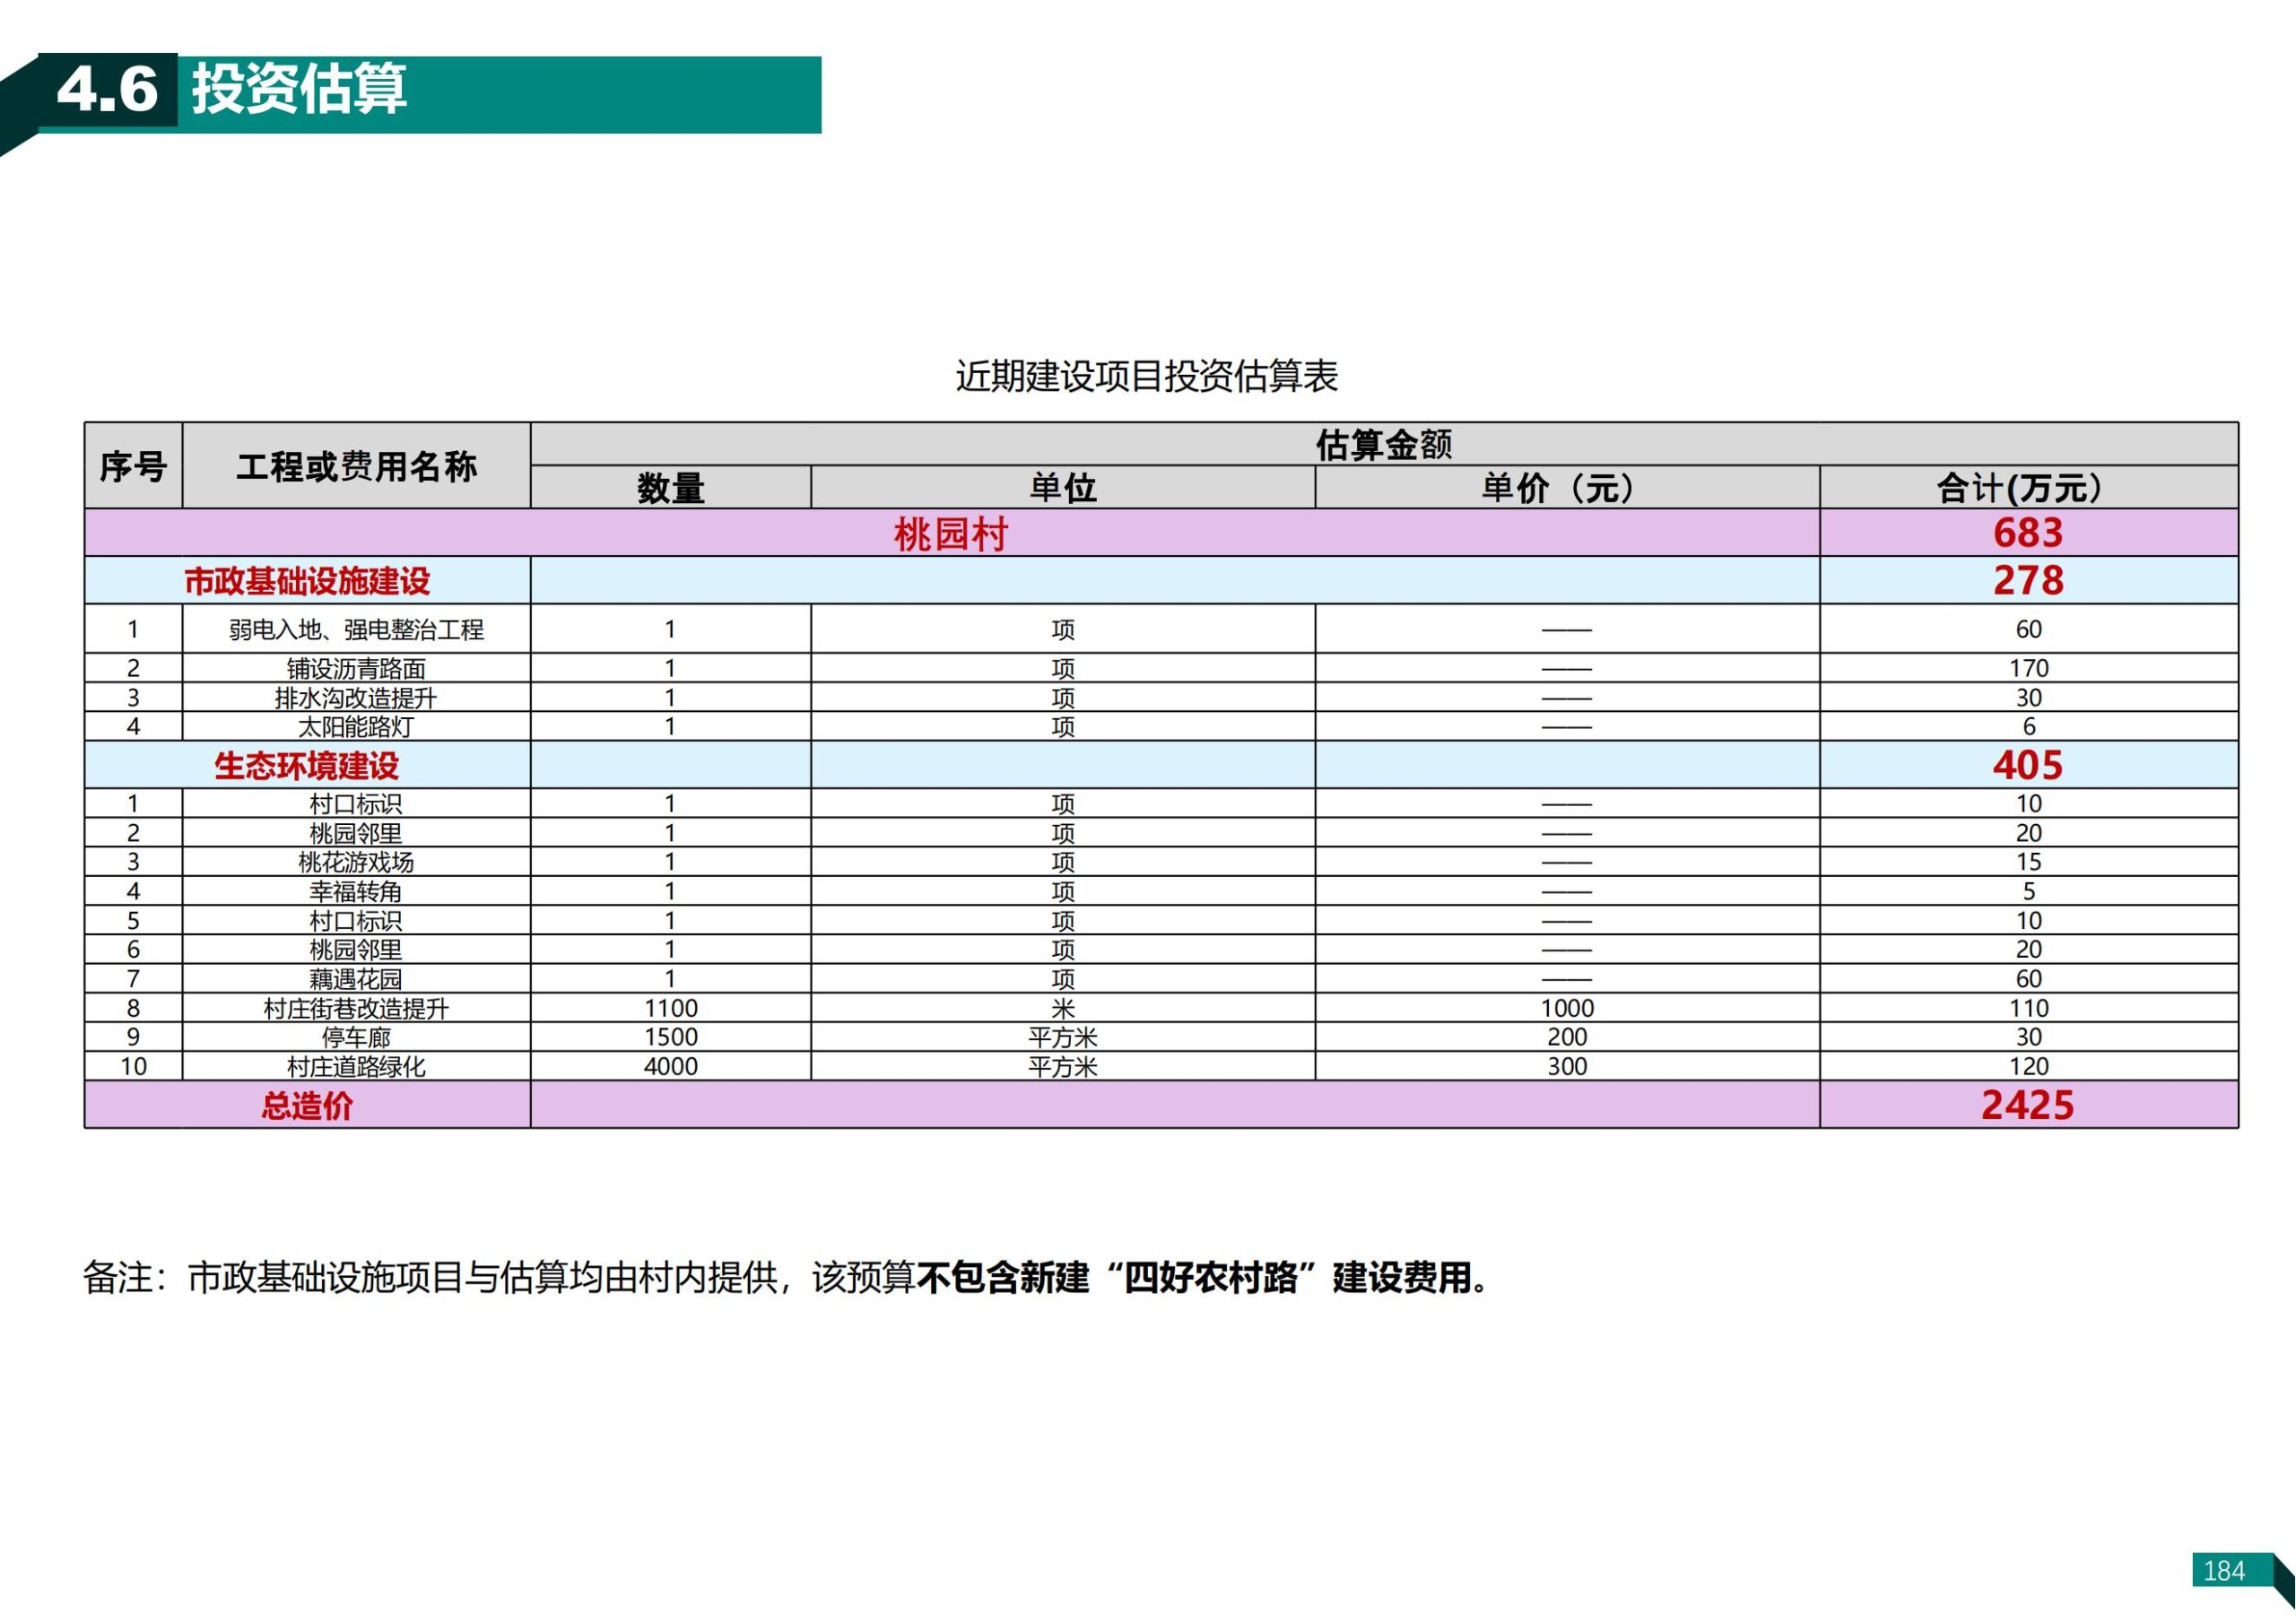Viewport: 2296px width, 1623px height.
Task: Select the "藕遇花园" item name
Action: point(357,979)
